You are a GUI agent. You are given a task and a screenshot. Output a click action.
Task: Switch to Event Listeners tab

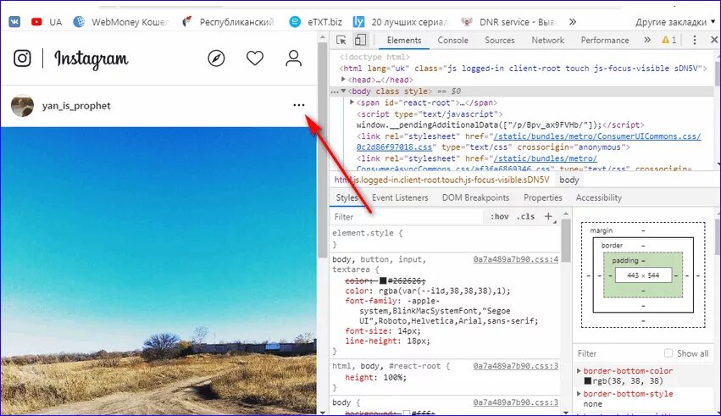[400, 197]
